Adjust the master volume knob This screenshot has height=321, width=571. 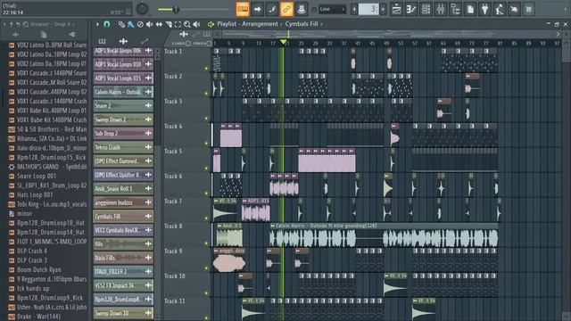pos(143,9)
